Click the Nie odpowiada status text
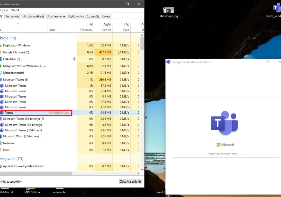This screenshot has width=281, height=197. (59, 113)
